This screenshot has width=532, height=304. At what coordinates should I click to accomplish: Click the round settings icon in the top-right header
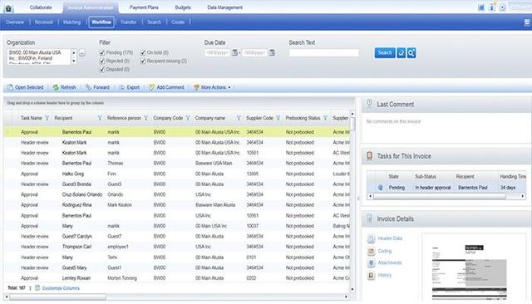[x=502, y=7]
